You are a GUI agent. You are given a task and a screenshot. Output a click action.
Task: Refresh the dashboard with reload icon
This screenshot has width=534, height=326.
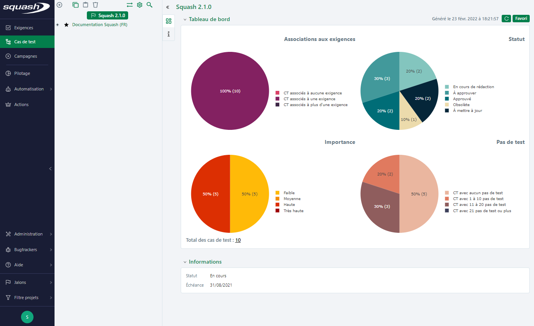(506, 19)
